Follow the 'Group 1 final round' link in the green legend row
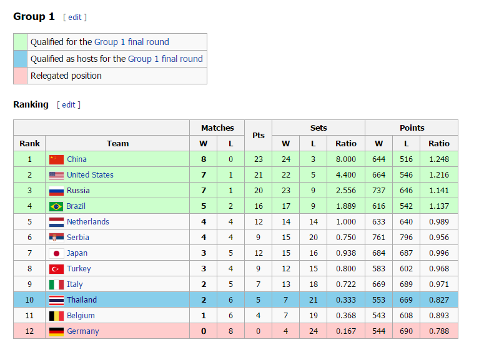The width and height of the screenshot is (479, 347). tap(131, 42)
